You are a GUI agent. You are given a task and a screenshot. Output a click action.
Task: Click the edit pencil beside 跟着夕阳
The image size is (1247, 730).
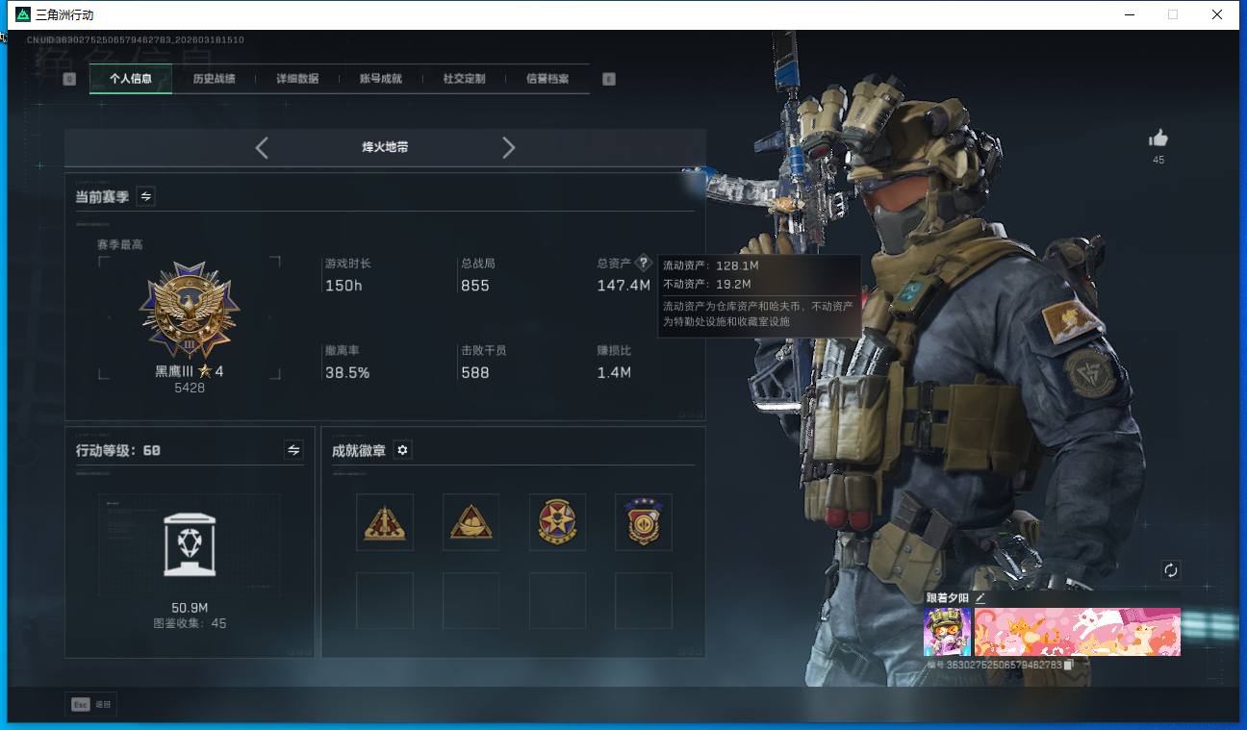[x=980, y=597]
